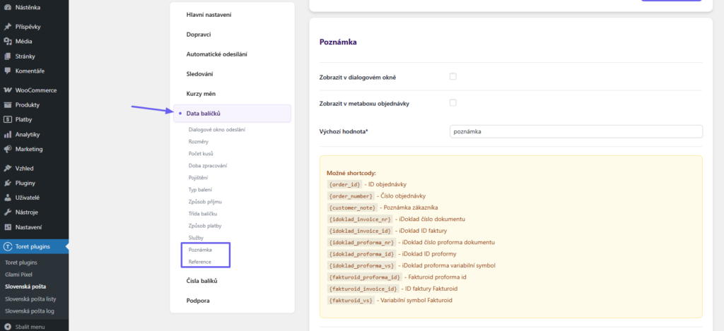Click the Příspěvky pin icon

coord(7,27)
